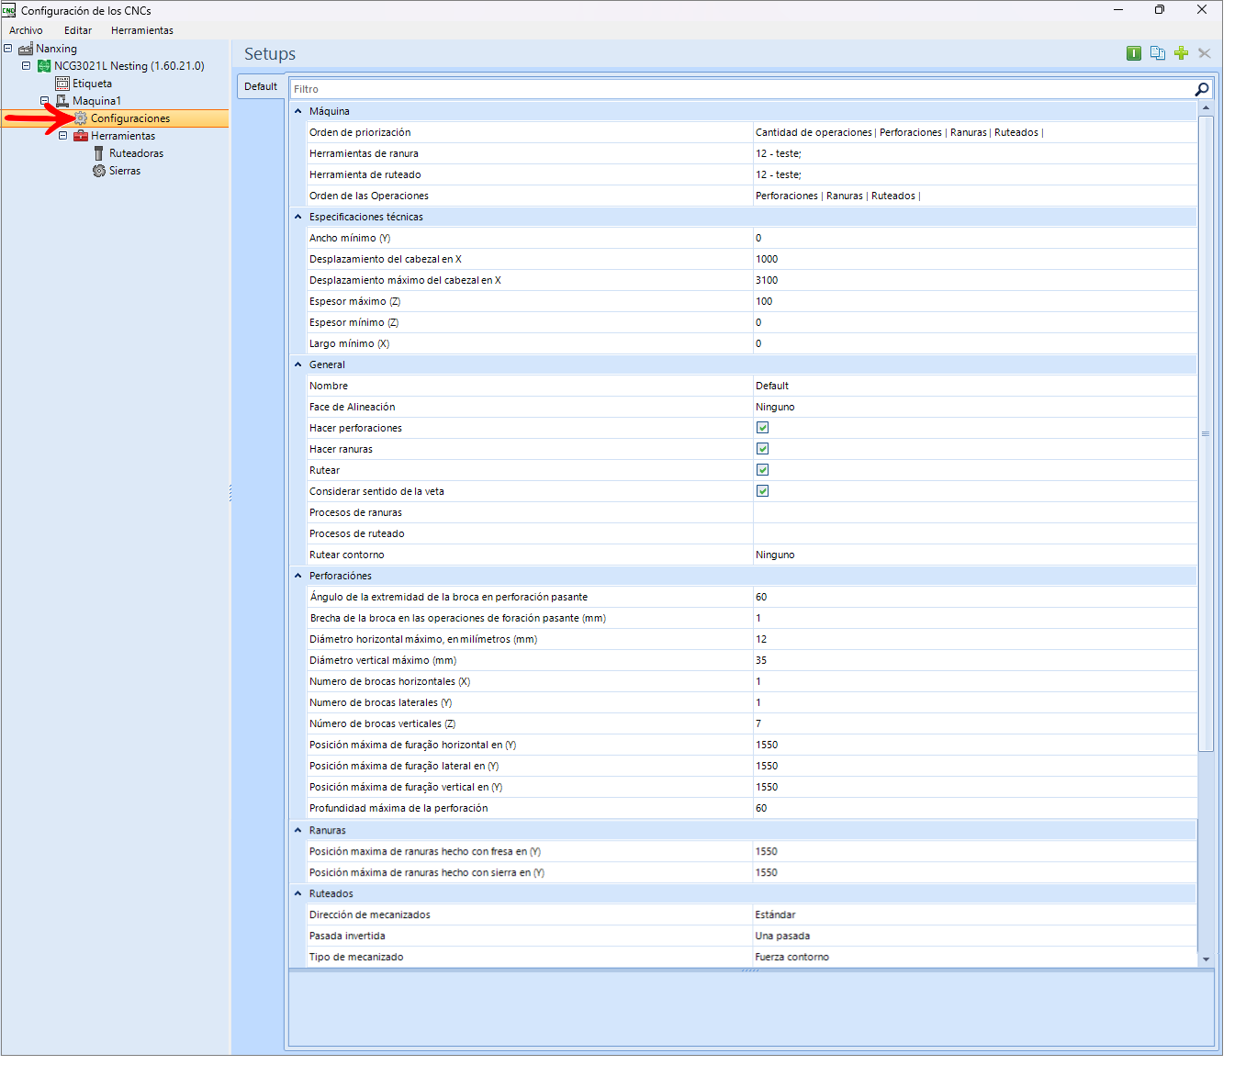Open the Editar menu
Image resolution: width=1257 pixels, height=1065 pixels.
(78, 30)
